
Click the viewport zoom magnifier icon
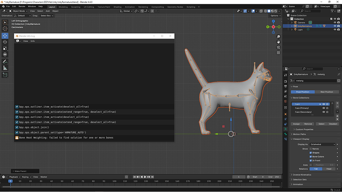[279, 37]
